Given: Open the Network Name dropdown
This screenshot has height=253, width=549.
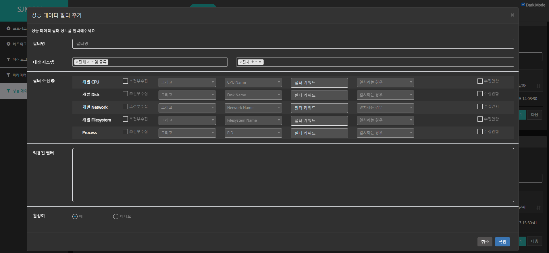Looking at the screenshot, I should pos(253,108).
